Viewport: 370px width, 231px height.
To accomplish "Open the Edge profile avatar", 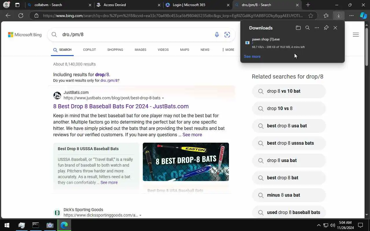I will pyautogui.click(x=6, y=5).
